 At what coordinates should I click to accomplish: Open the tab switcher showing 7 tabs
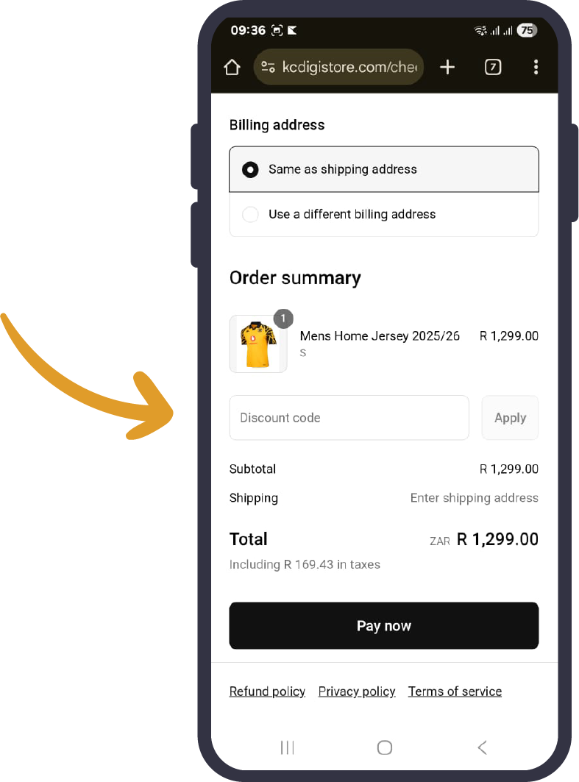click(493, 68)
